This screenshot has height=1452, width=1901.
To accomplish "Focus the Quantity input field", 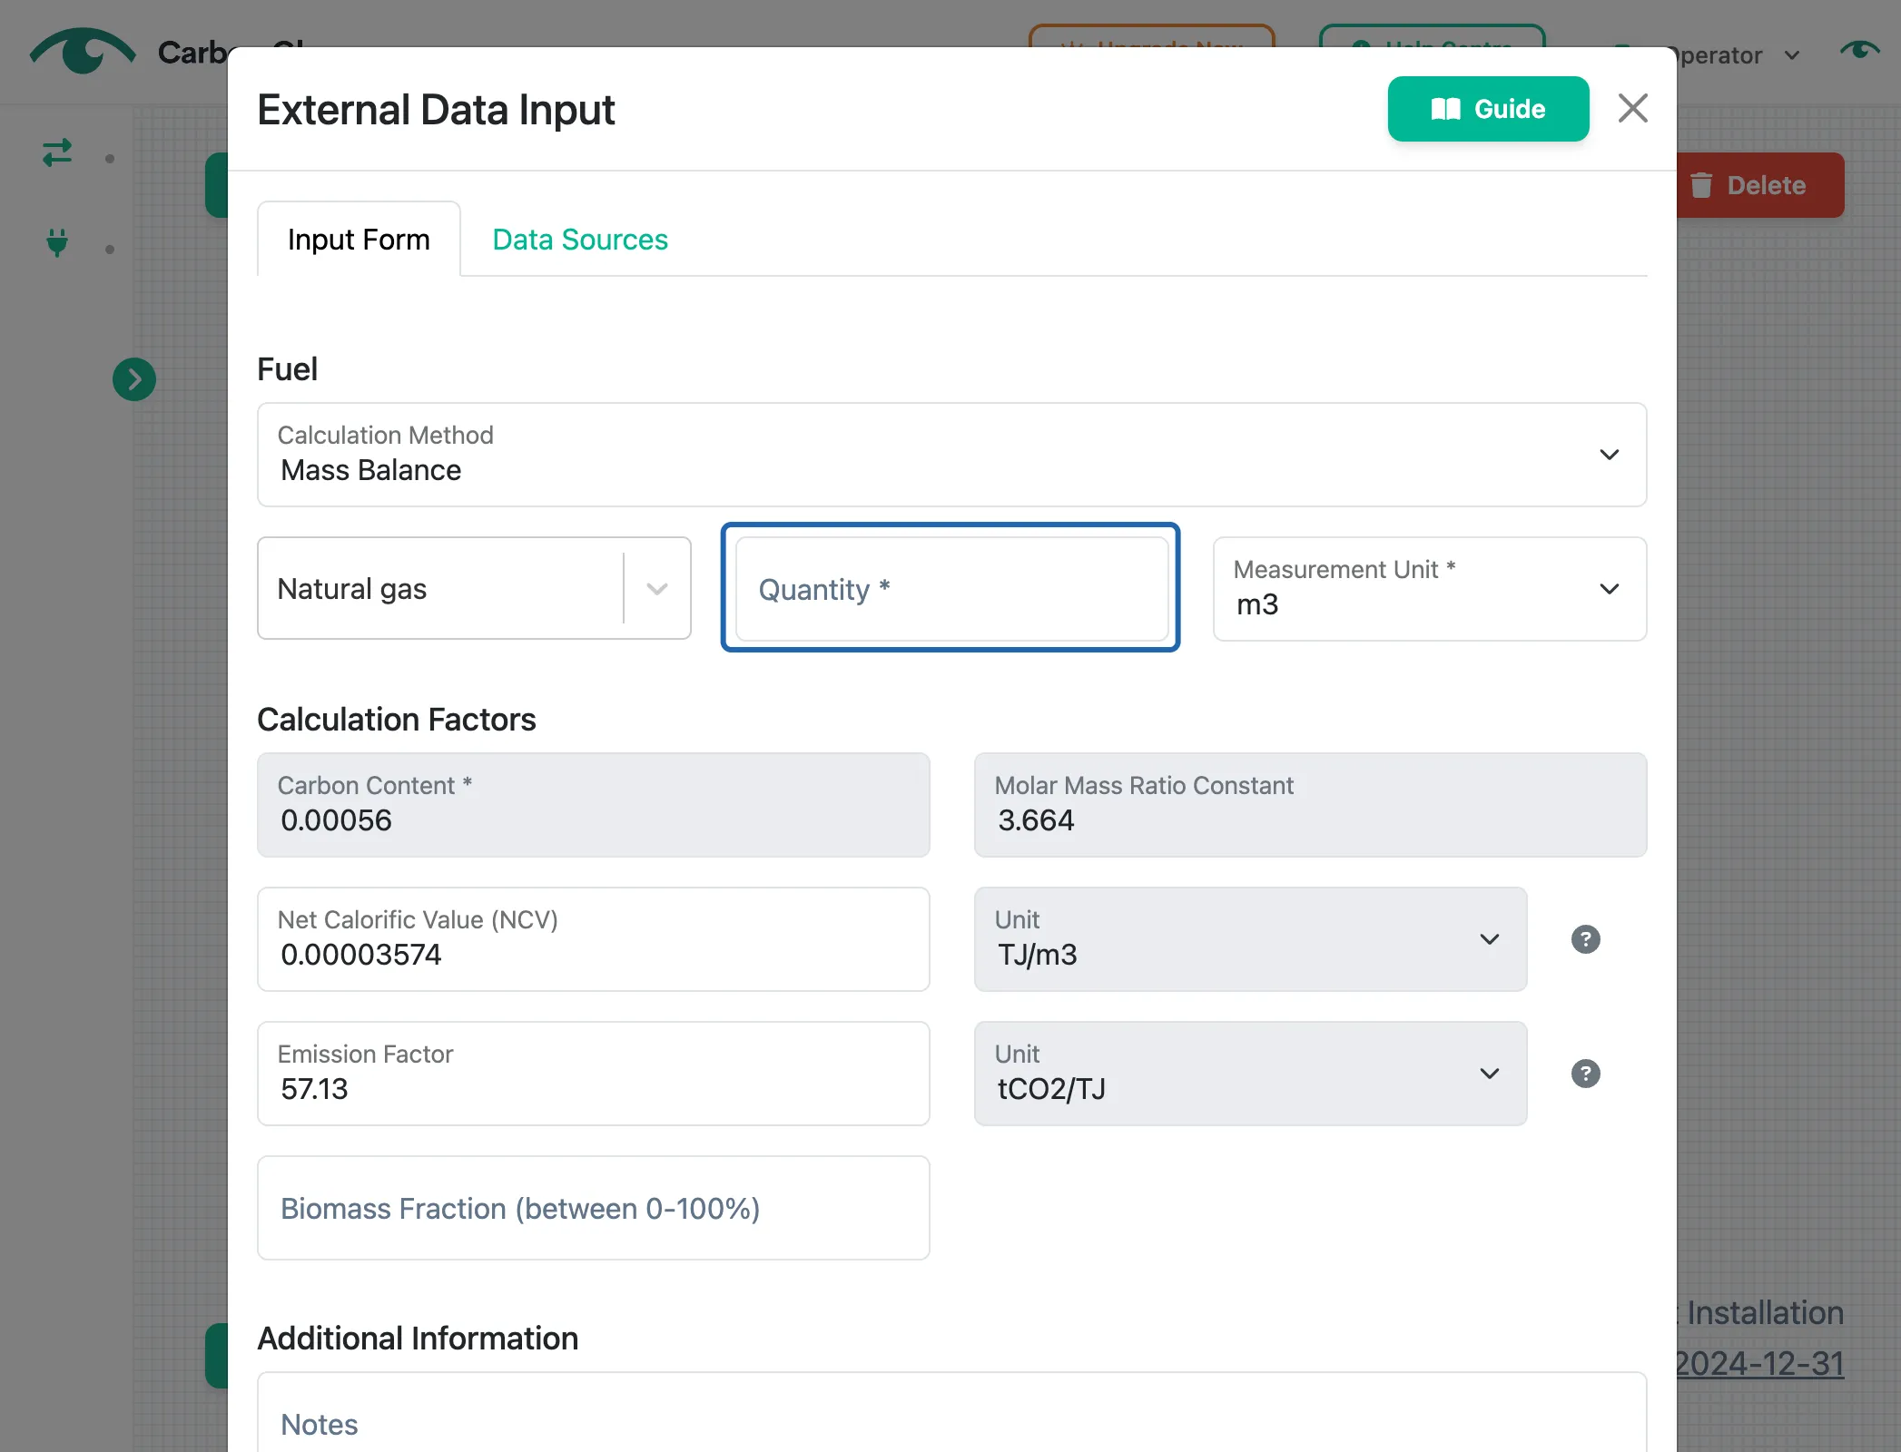I will (950, 588).
